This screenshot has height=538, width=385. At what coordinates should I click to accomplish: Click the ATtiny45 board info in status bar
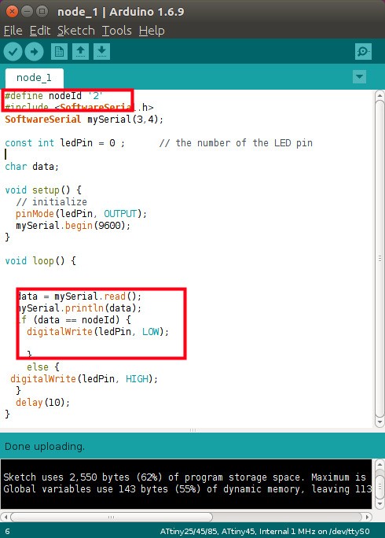(265, 531)
